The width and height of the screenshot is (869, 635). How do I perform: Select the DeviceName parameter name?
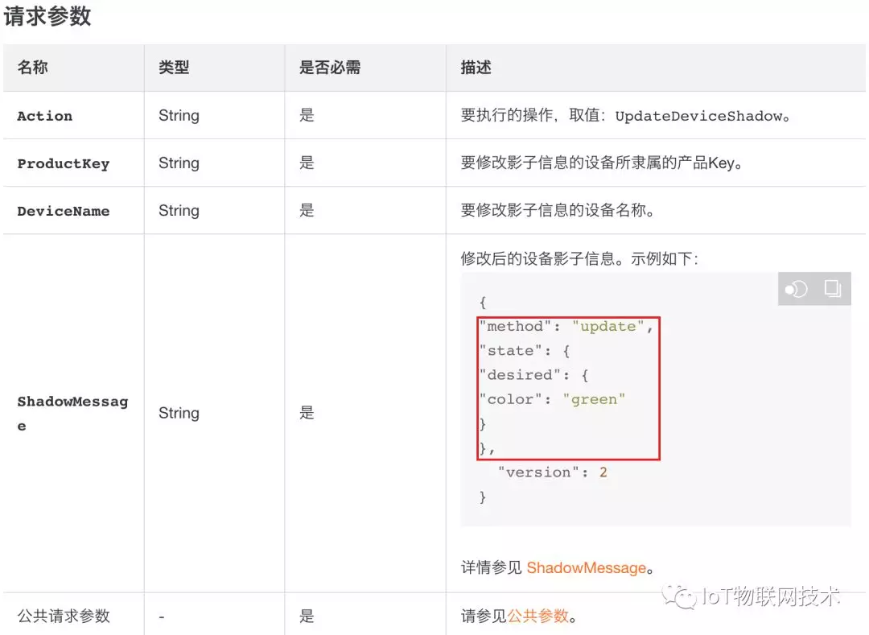click(x=64, y=211)
